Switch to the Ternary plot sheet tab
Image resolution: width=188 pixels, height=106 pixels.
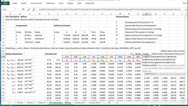(80, 103)
